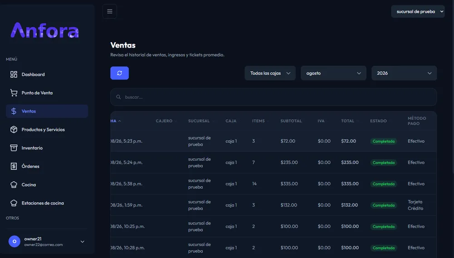Click the $335.00 subtotal cell
The height and width of the screenshot is (258, 454).
(x=289, y=184)
